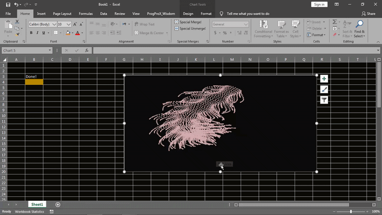This screenshot has width=382, height=215.
Task: Toggle Merge & Center
Action: pyautogui.click(x=149, y=32)
